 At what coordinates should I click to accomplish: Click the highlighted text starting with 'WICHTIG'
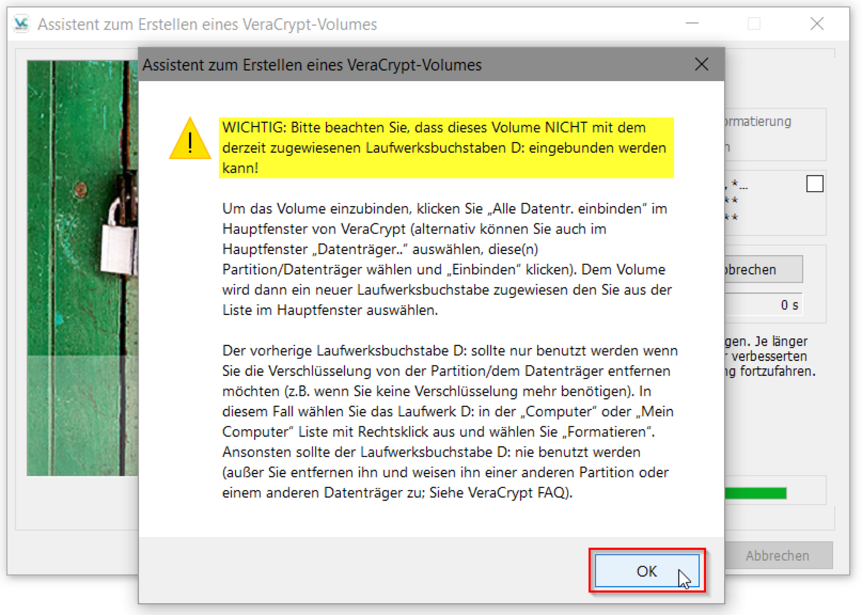tap(446, 148)
